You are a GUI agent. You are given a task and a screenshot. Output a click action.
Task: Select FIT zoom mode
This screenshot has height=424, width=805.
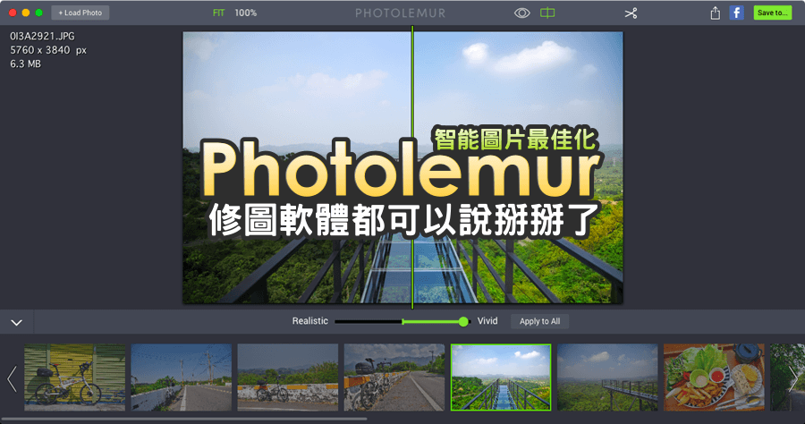coord(219,13)
